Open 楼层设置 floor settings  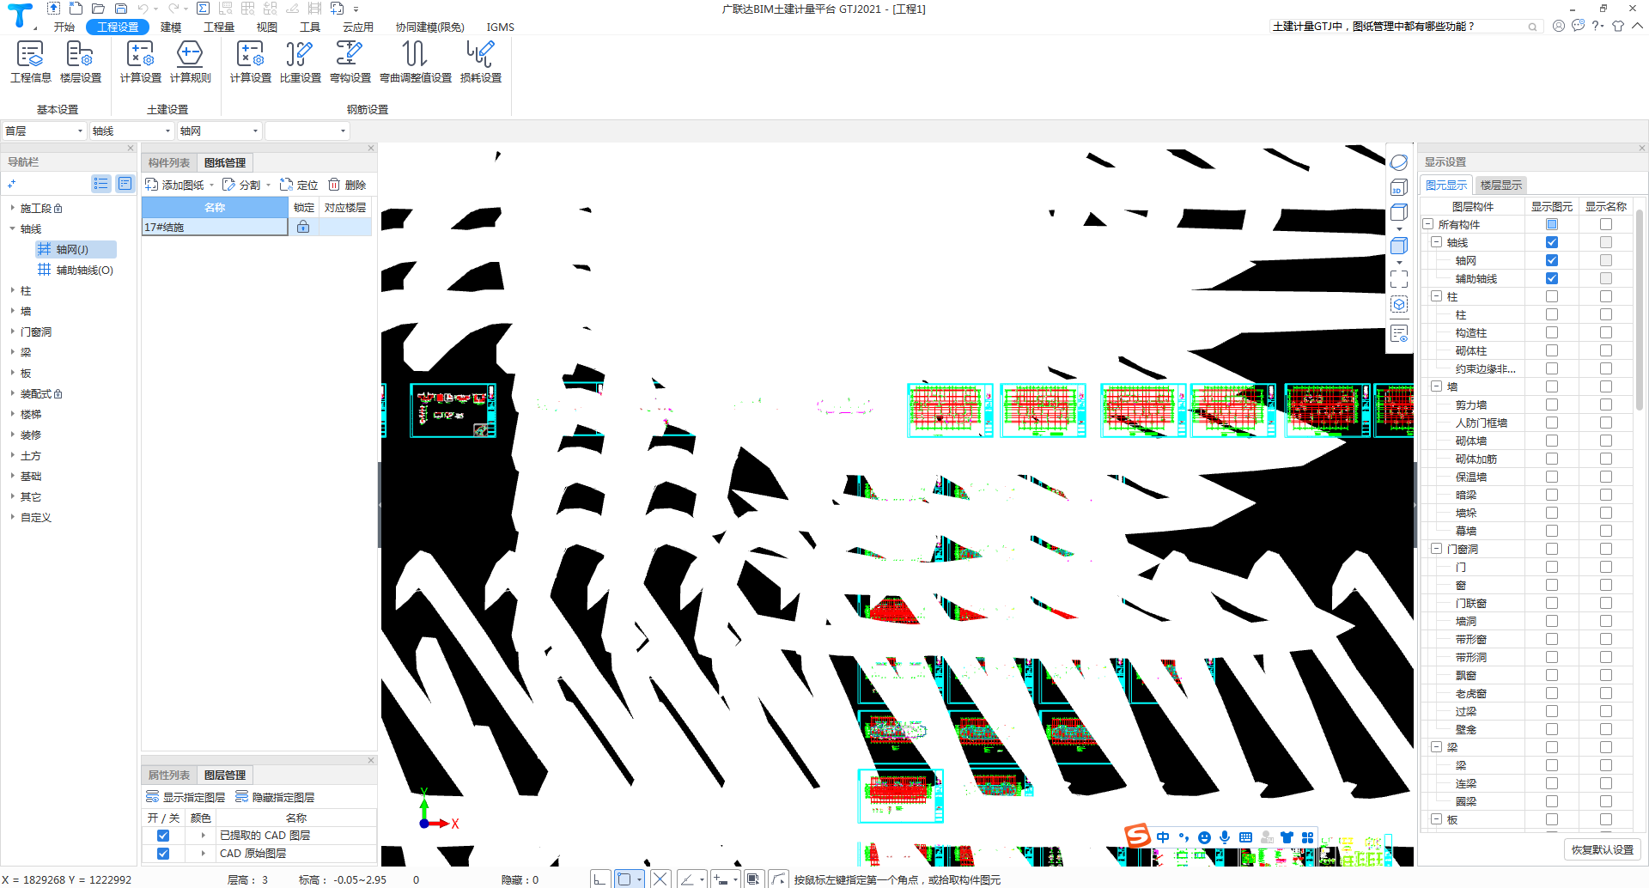pyautogui.click(x=80, y=62)
